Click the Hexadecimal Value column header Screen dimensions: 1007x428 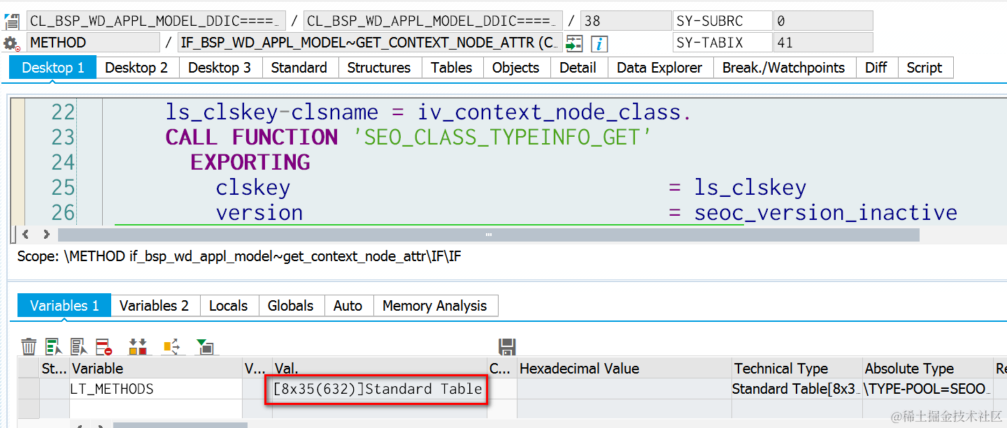(624, 368)
